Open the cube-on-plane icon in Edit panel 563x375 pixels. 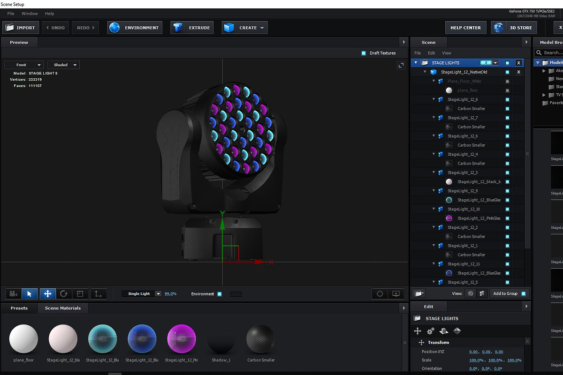[444, 331]
